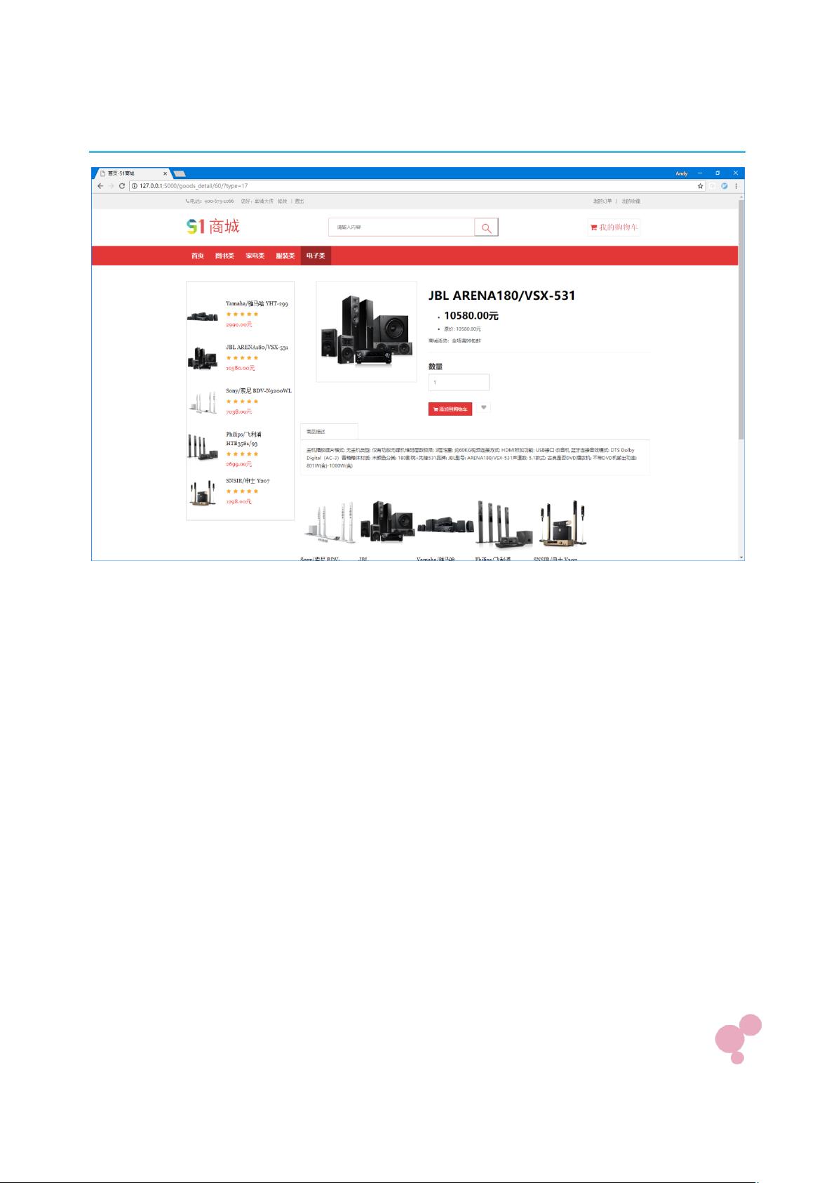The height and width of the screenshot is (1183, 836).
Task: Open the Sony BDV-N9200WL sidebar link
Action: coord(258,391)
